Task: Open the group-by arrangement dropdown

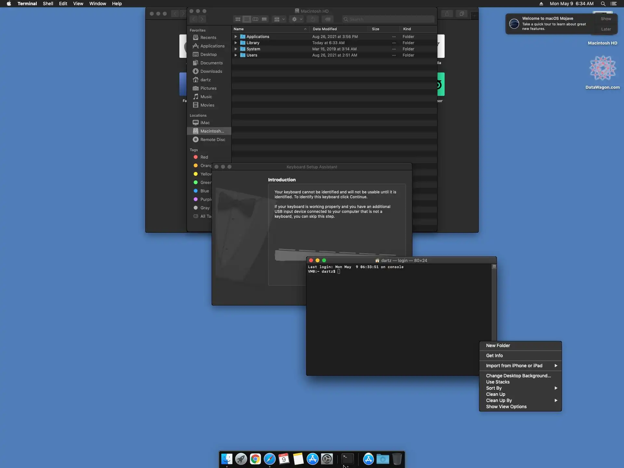Action: click(279, 19)
